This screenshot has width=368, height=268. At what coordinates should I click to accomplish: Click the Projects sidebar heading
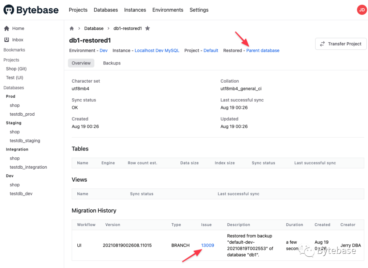(x=11, y=60)
